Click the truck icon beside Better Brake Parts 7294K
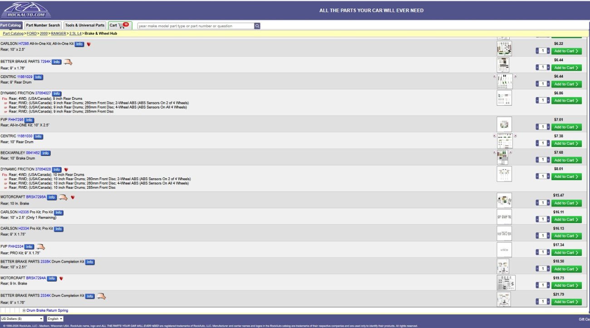The image size is (590, 328). [68, 62]
